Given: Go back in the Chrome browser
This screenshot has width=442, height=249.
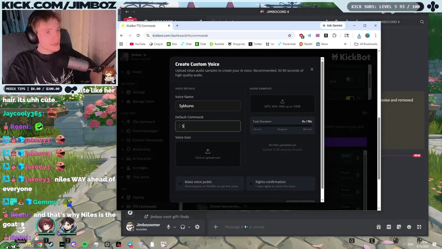Looking at the screenshot, I should [x=122, y=35].
